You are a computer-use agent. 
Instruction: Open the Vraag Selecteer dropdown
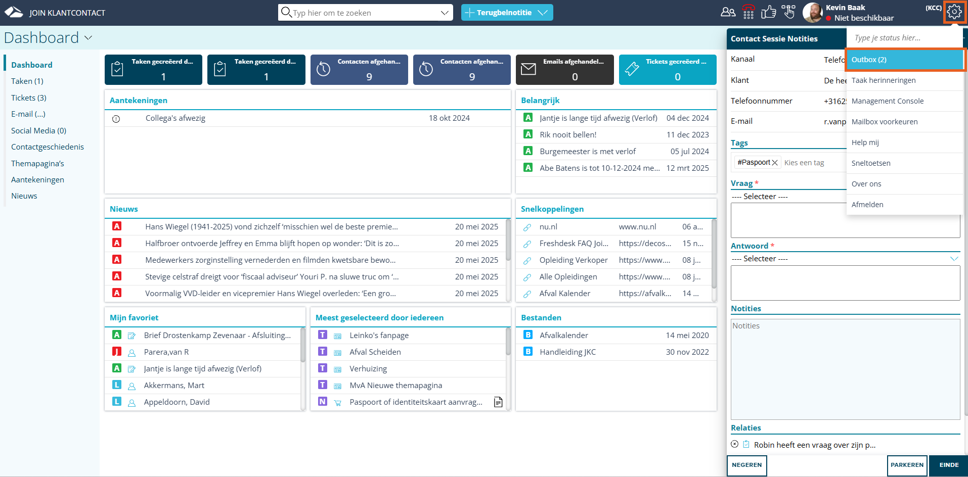(788, 197)
